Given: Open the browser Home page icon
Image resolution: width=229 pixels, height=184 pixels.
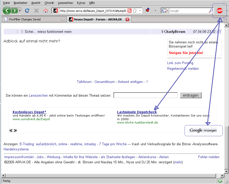Looking at the screenshot, I should point(46,11).
